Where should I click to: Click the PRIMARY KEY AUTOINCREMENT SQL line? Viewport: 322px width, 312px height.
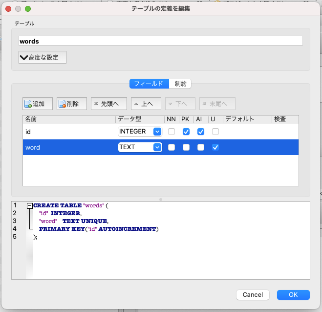tap(99, 229)
